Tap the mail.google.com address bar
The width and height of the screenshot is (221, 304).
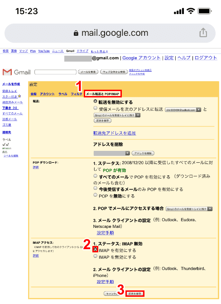[x=110, y=33]
